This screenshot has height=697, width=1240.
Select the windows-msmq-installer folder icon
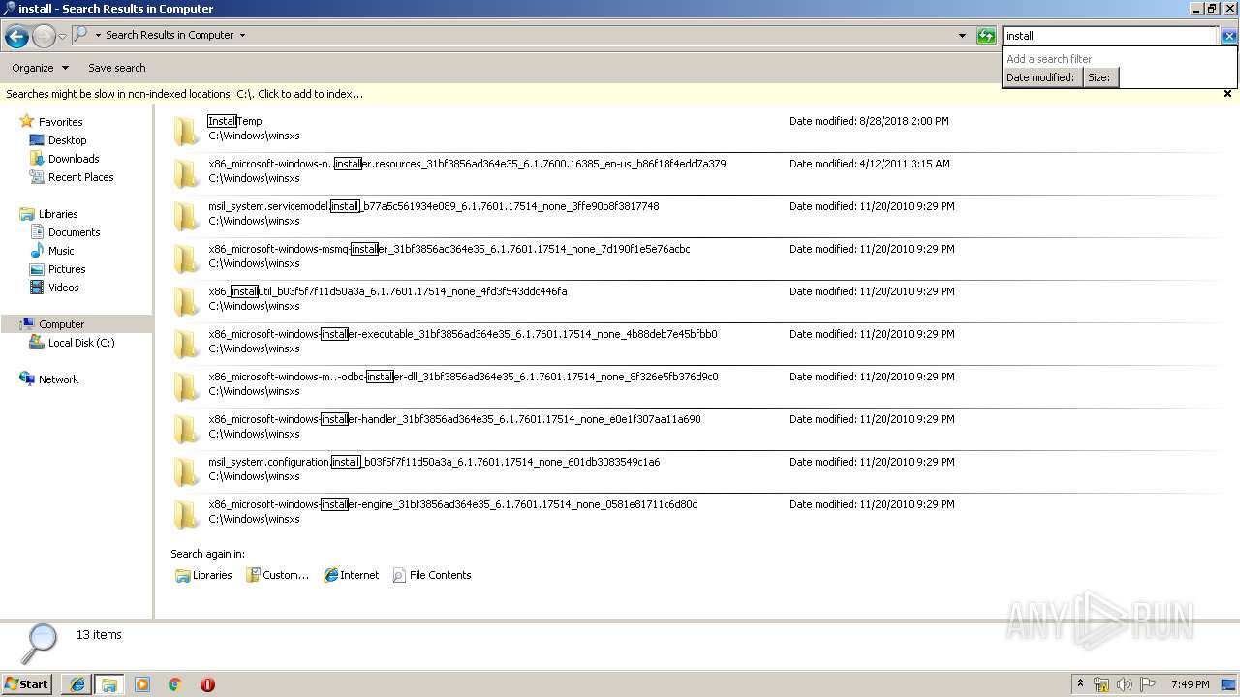(x=187, y=258)
